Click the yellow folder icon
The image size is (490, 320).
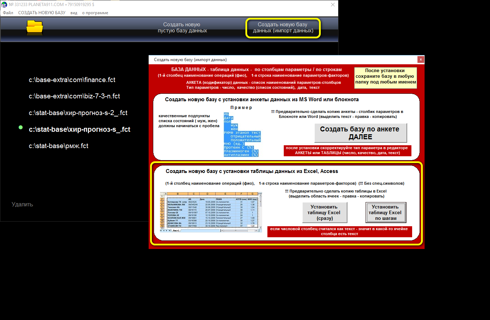(34, 27)
